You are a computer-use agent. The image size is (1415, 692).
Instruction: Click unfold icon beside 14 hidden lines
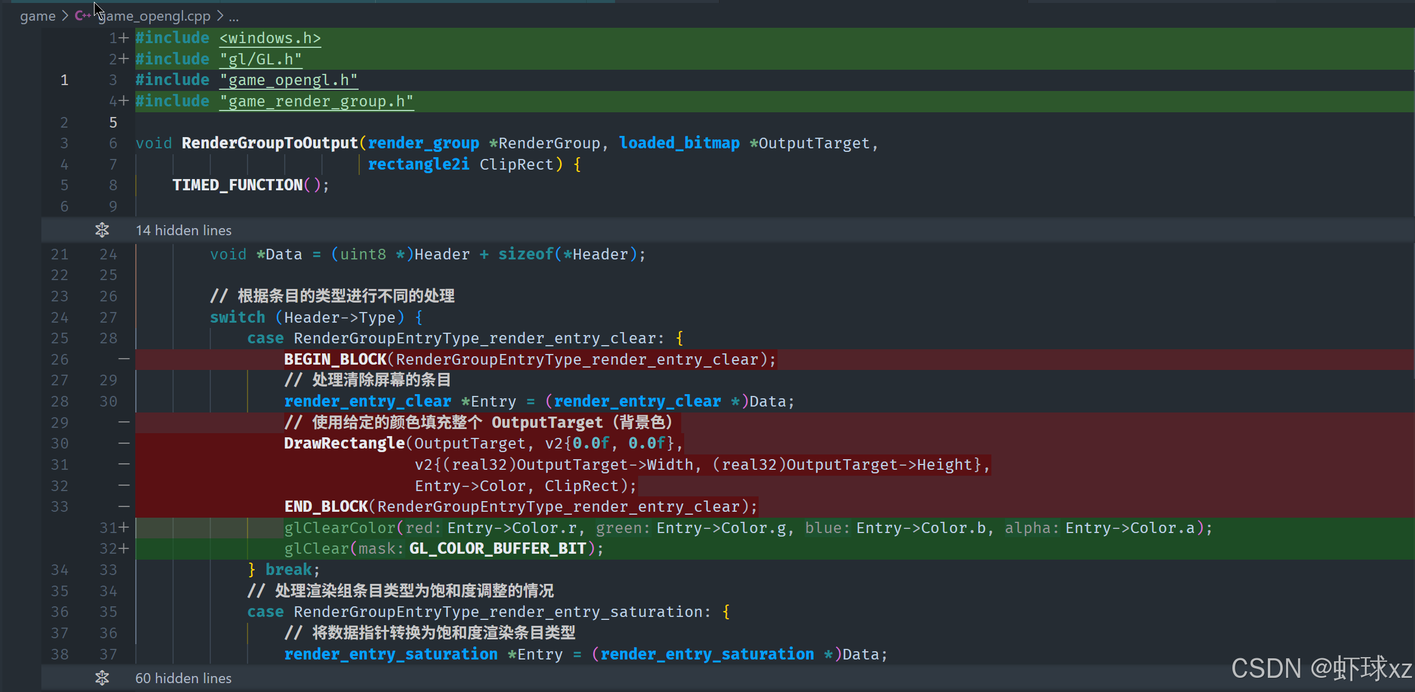click(x=102, y=230)
